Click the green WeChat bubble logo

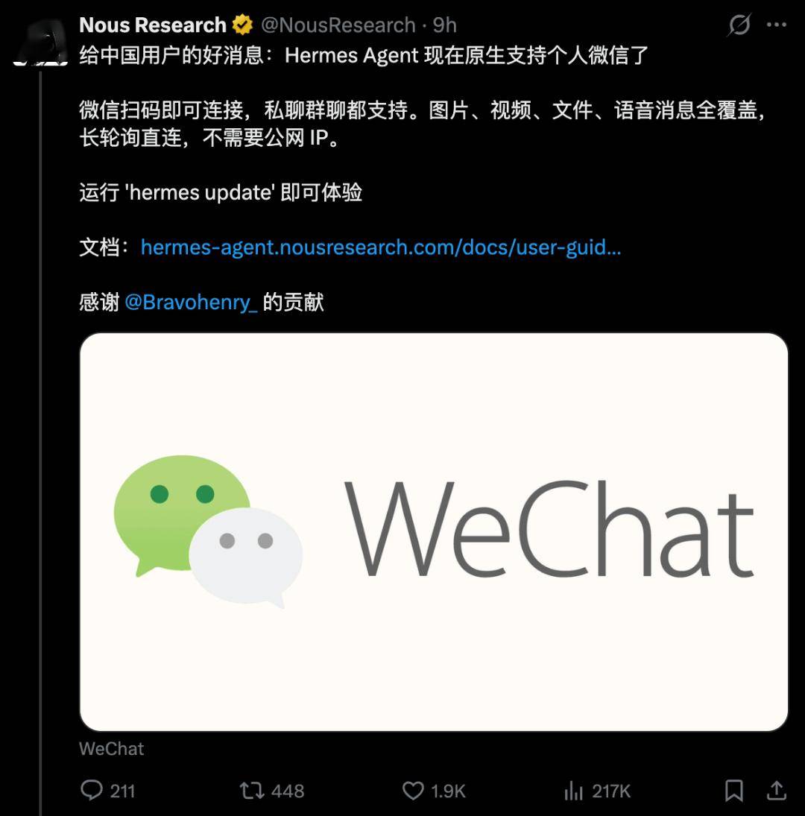coord(208,531)
